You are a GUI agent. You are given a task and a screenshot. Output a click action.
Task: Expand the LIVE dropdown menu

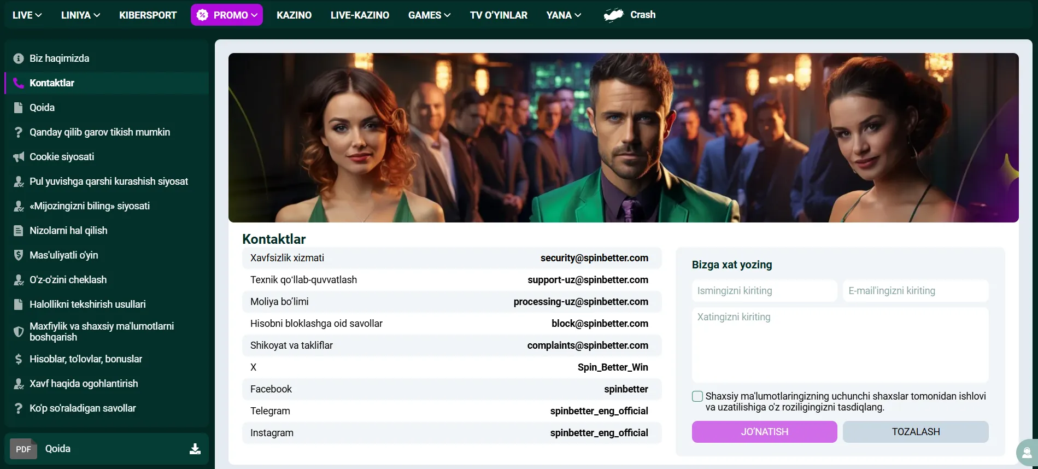tap(27, 15)
